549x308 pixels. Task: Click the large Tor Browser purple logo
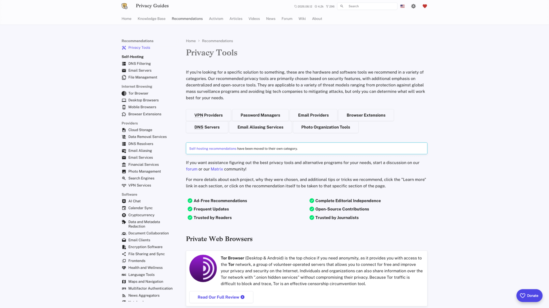tap(203, 268)
